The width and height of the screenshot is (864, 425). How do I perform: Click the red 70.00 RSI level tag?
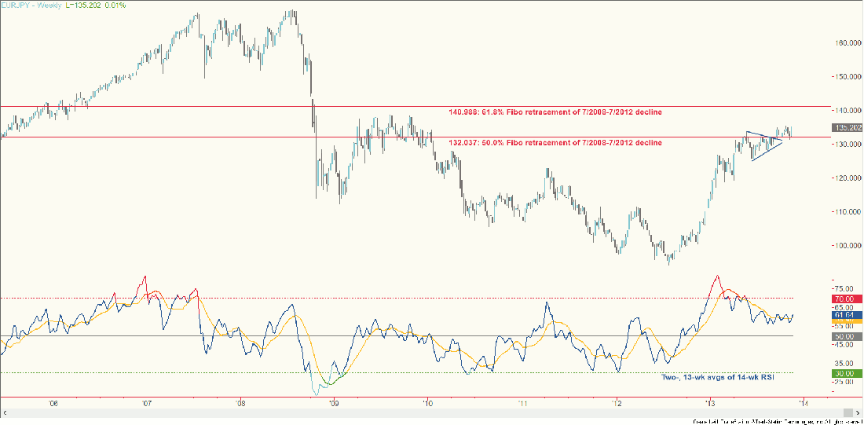pyautogui.click(x=844, y=299)
